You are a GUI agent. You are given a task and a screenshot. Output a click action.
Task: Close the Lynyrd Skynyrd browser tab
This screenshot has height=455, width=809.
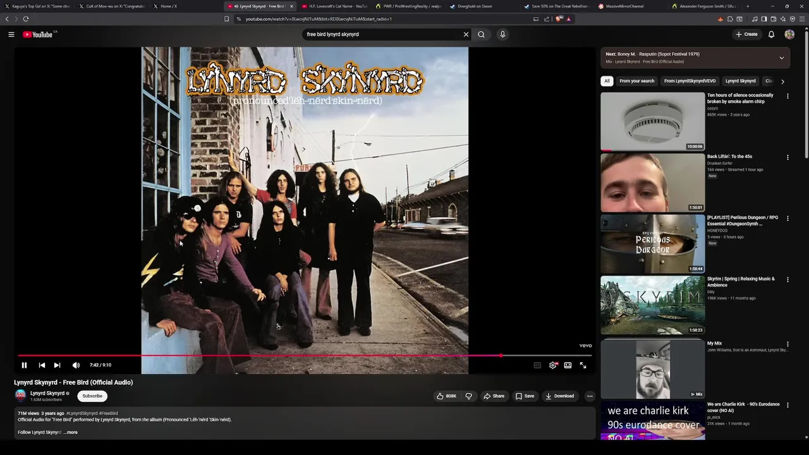[x=291, y=6]
